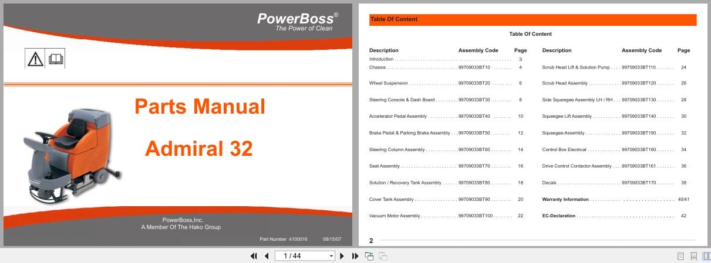Click the warning triangle symbol on cover
The height and width of the screenshot is (263, 711).
(35, 59)
